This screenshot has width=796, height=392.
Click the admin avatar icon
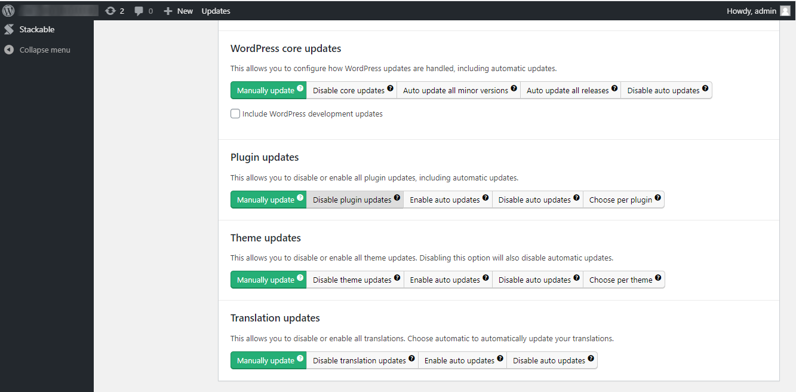pos(785,11)
